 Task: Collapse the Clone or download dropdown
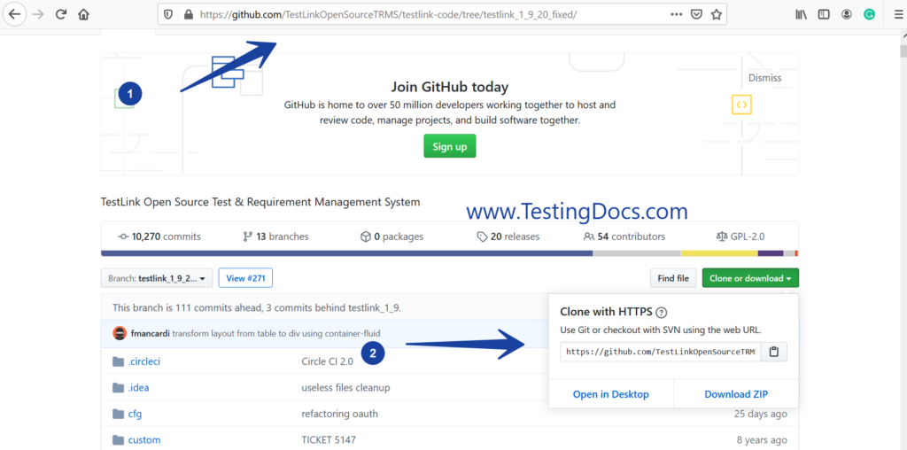[x=750, y=278]
